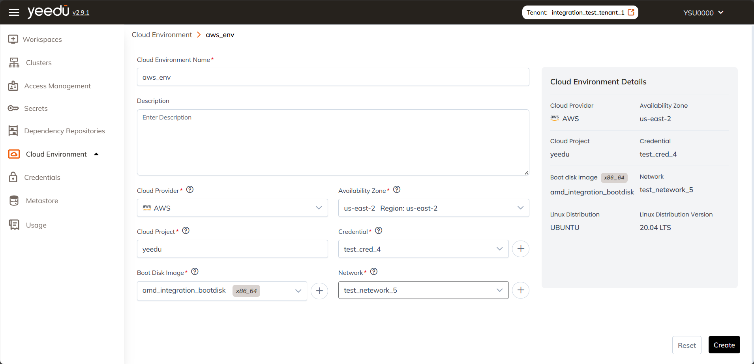754x364 pixels.
Task: Click the Create button
Action: tap(724, 344)
